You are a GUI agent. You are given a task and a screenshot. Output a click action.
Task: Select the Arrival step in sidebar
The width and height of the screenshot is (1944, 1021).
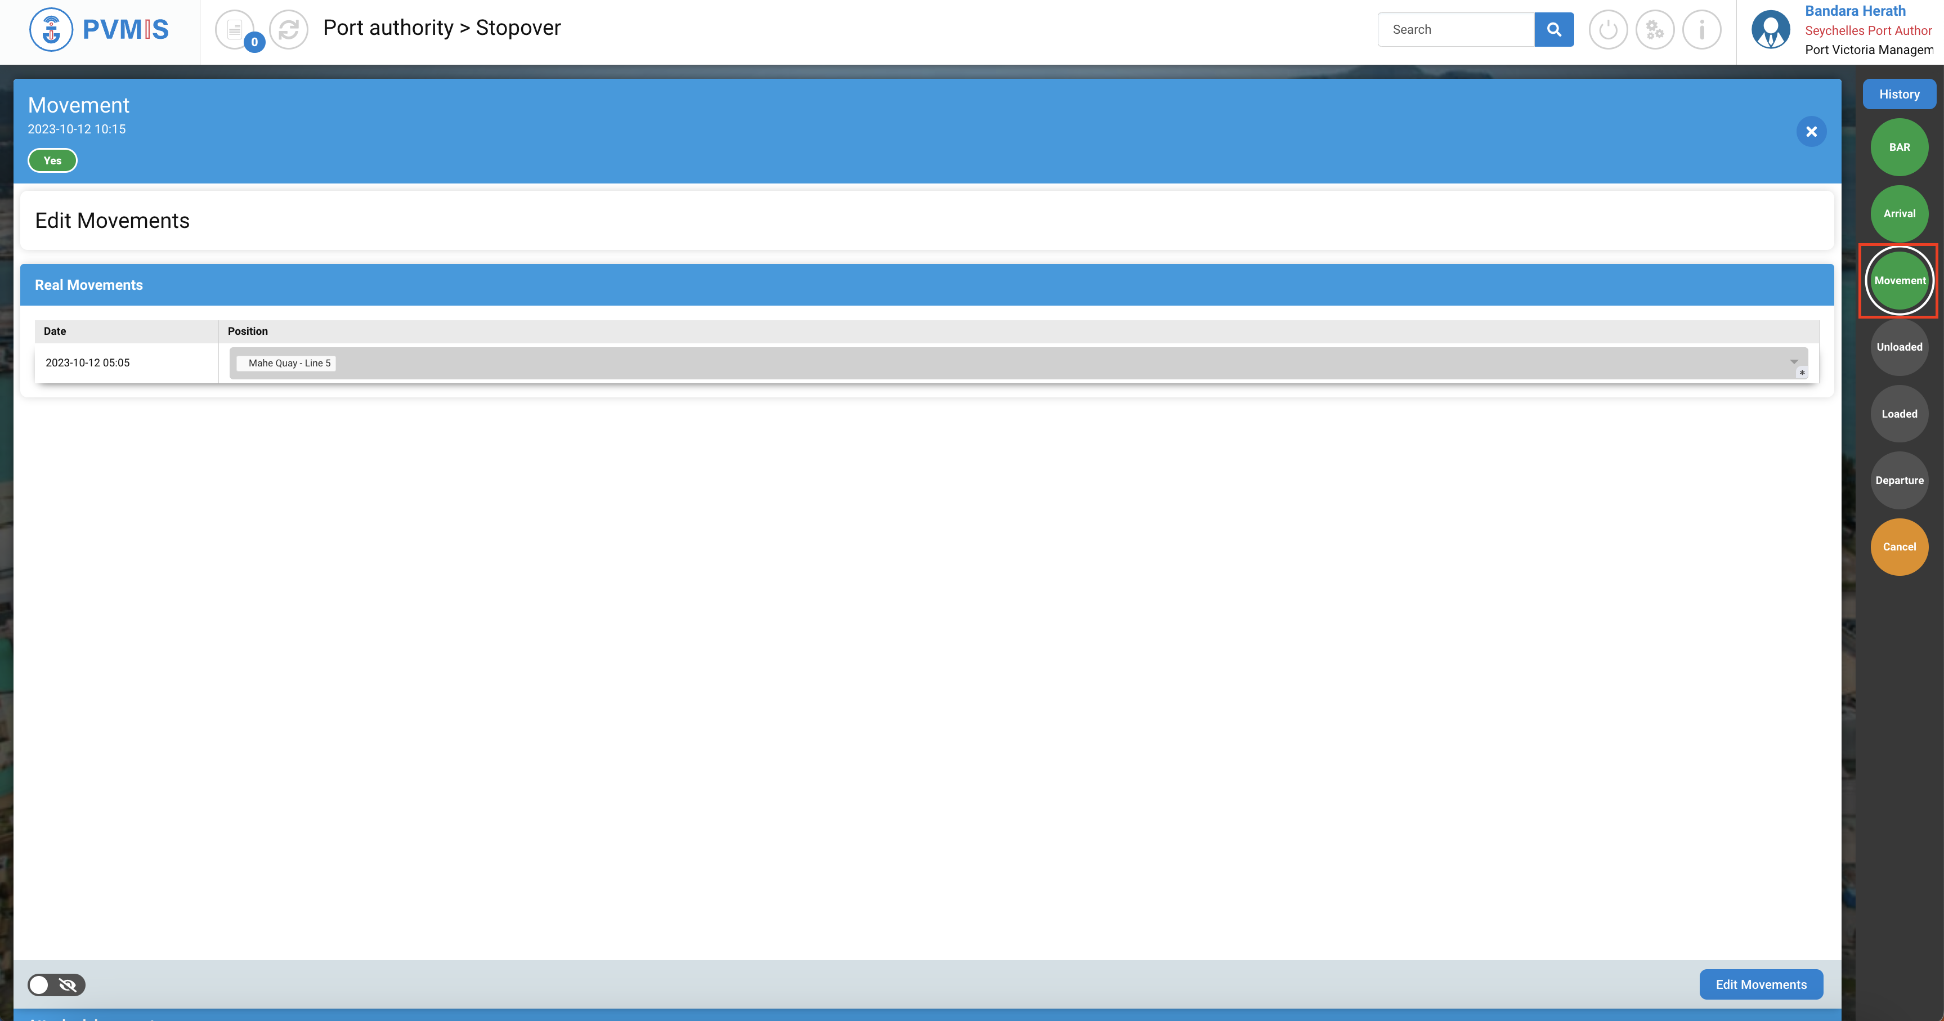click(1899, 213)
